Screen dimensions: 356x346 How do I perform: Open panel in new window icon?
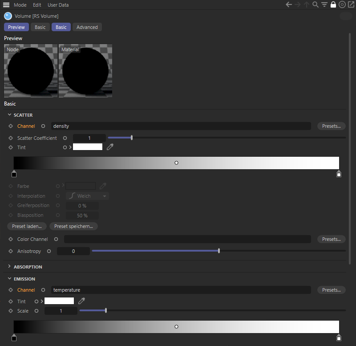[x=351, y=5]
